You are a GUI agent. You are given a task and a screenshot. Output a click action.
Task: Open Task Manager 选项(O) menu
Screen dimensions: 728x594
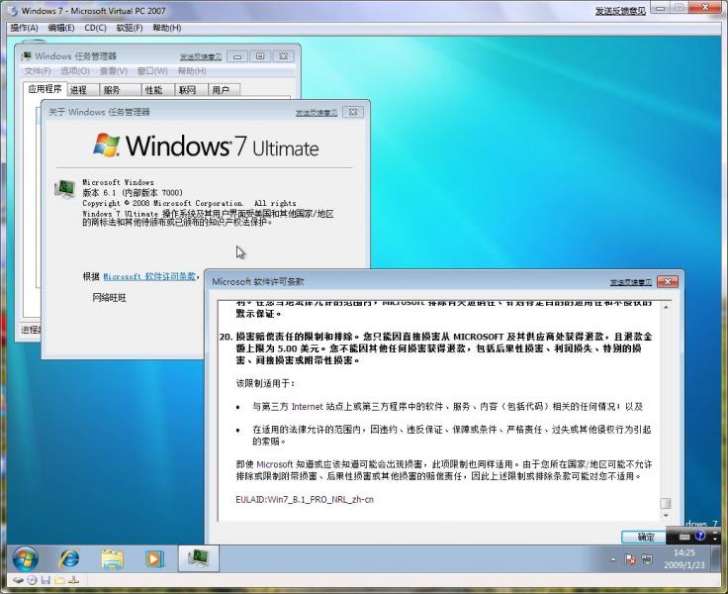(x=75, y=71)
